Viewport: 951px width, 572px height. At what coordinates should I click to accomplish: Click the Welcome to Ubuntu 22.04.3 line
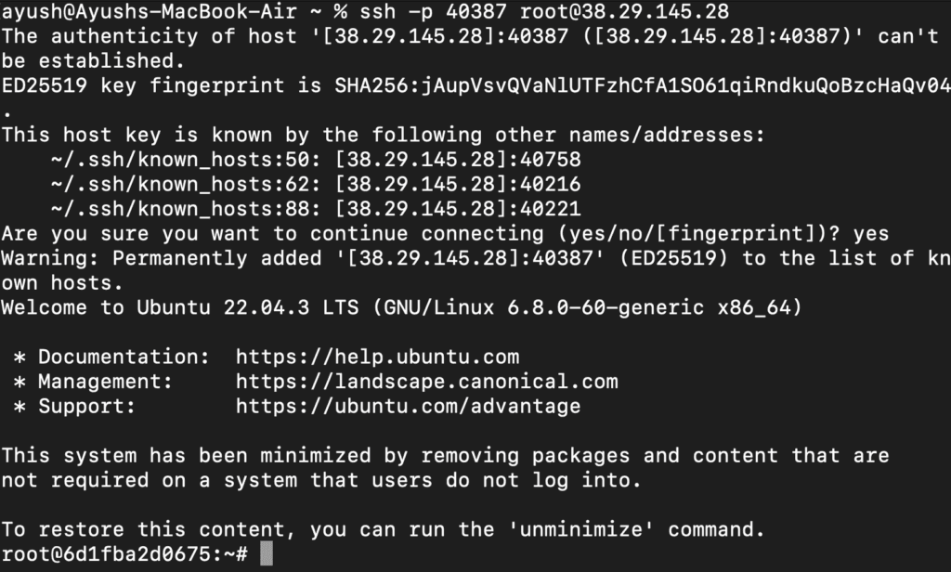tap(401, 307)
